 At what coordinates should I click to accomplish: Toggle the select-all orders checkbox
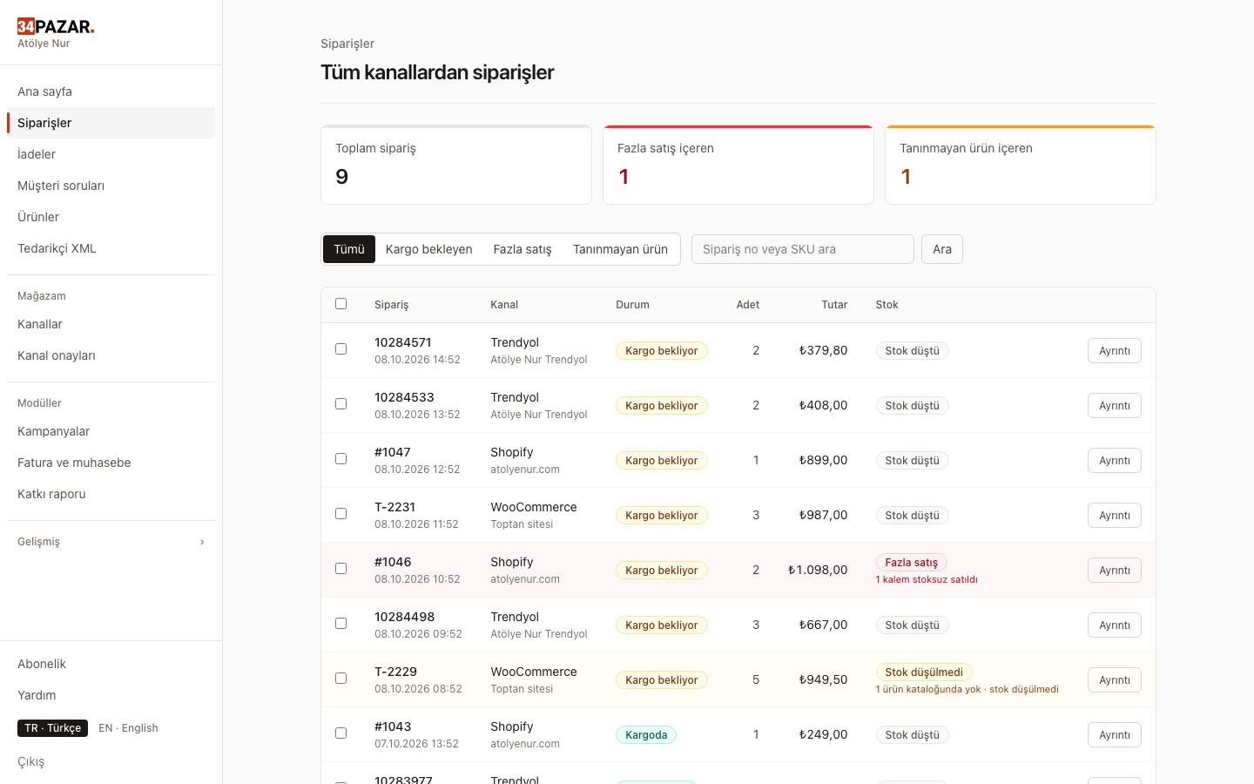340,304
